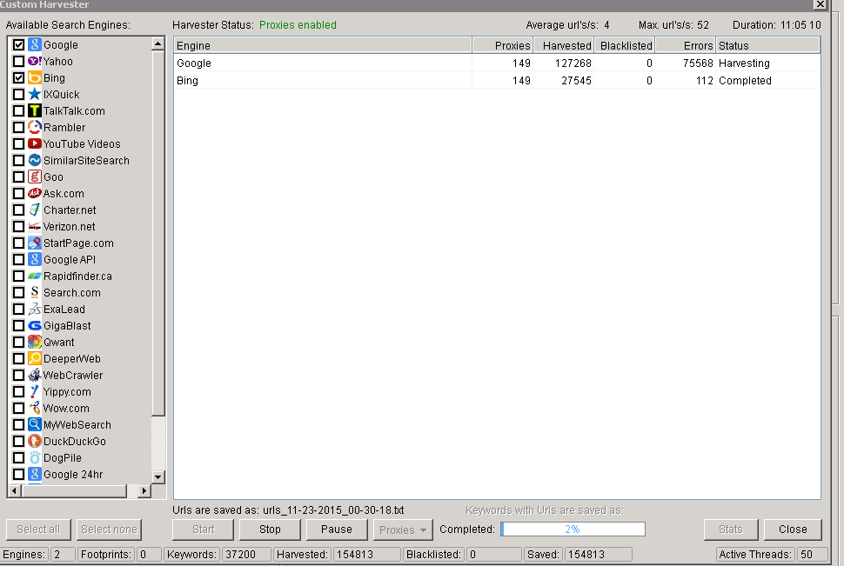Viewport: 844px width, 566px height.
Task: Click the Search.com icon
Action: coord(35,293)
